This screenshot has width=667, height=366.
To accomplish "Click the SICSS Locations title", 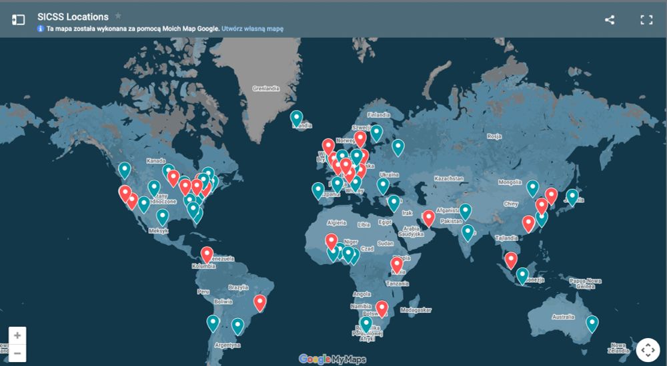I will 73,17.
